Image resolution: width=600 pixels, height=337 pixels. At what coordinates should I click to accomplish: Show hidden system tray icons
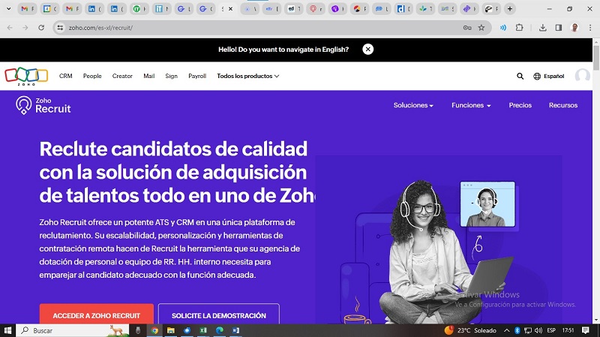coord(507,330)
